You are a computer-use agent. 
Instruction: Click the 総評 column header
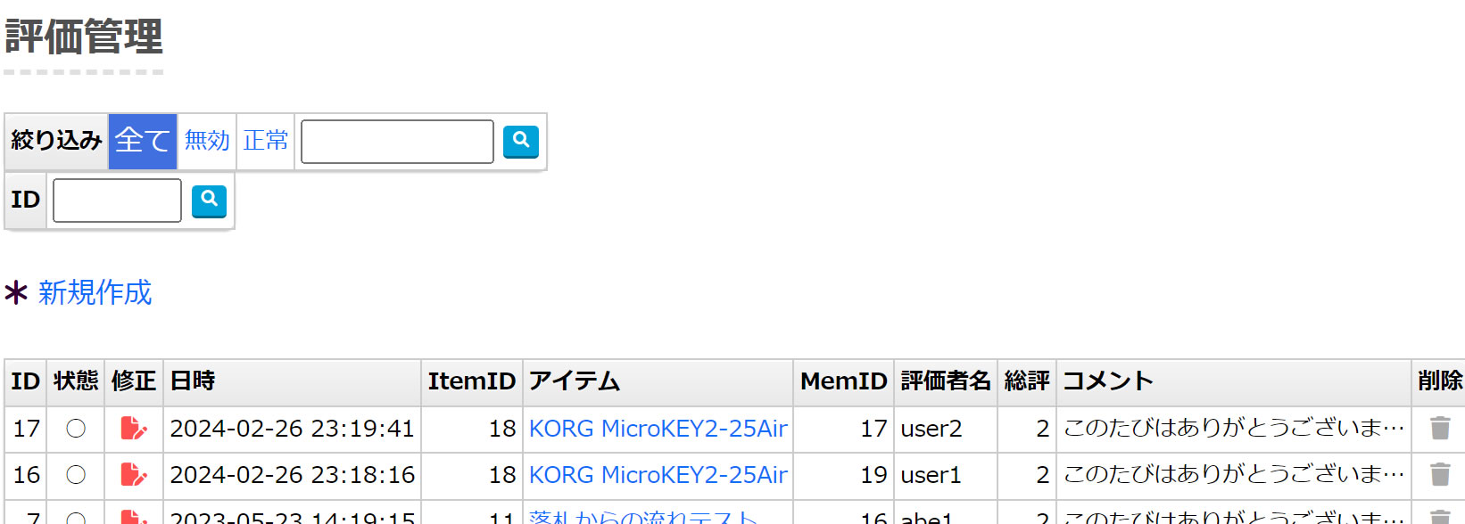pos(1026,381)
